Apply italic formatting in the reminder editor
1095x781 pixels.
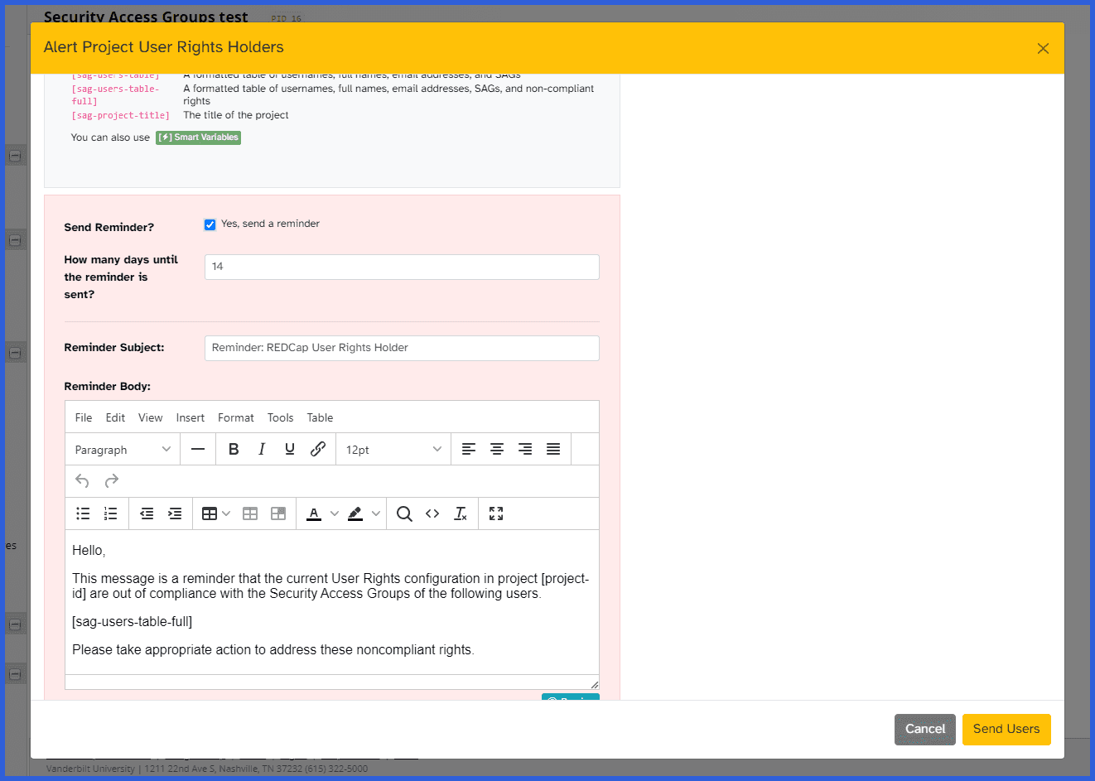262,449
